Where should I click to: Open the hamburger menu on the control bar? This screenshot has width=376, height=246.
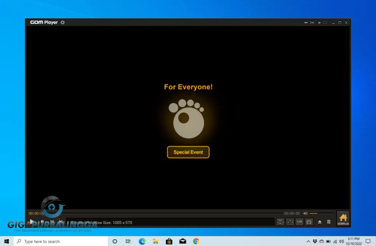pyautogui.click(x=328, y=221)
